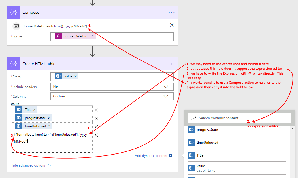Select timeUnlocked from dynamic content list

click(207, 143)
